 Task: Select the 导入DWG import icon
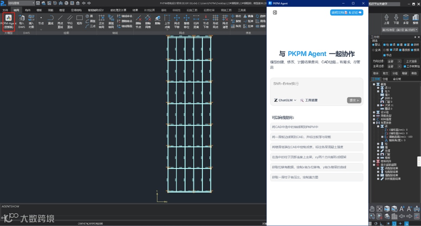(22, 22)
